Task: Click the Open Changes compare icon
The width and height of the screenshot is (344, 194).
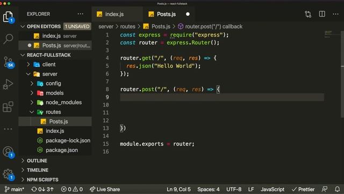Action: pos(308,14)
